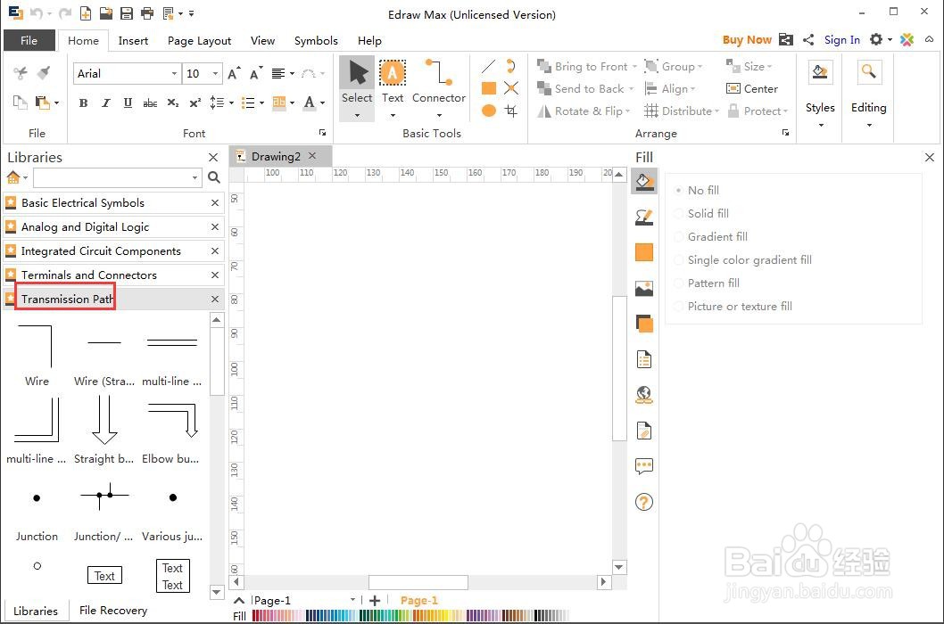Image resolution: width=944 pixels, height=624 pixels.
Task: Select Picture or texture fill
Action: tap(733, 307)
